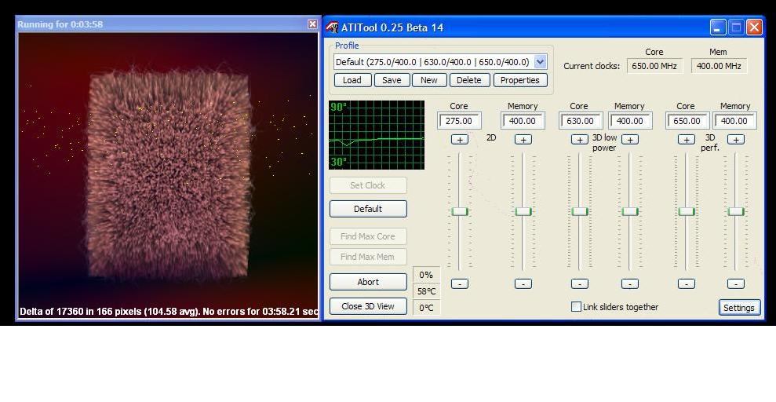776x402 pixels.
Task: Decrease 3D low power Memory with minus
Action: pos(629,283)
